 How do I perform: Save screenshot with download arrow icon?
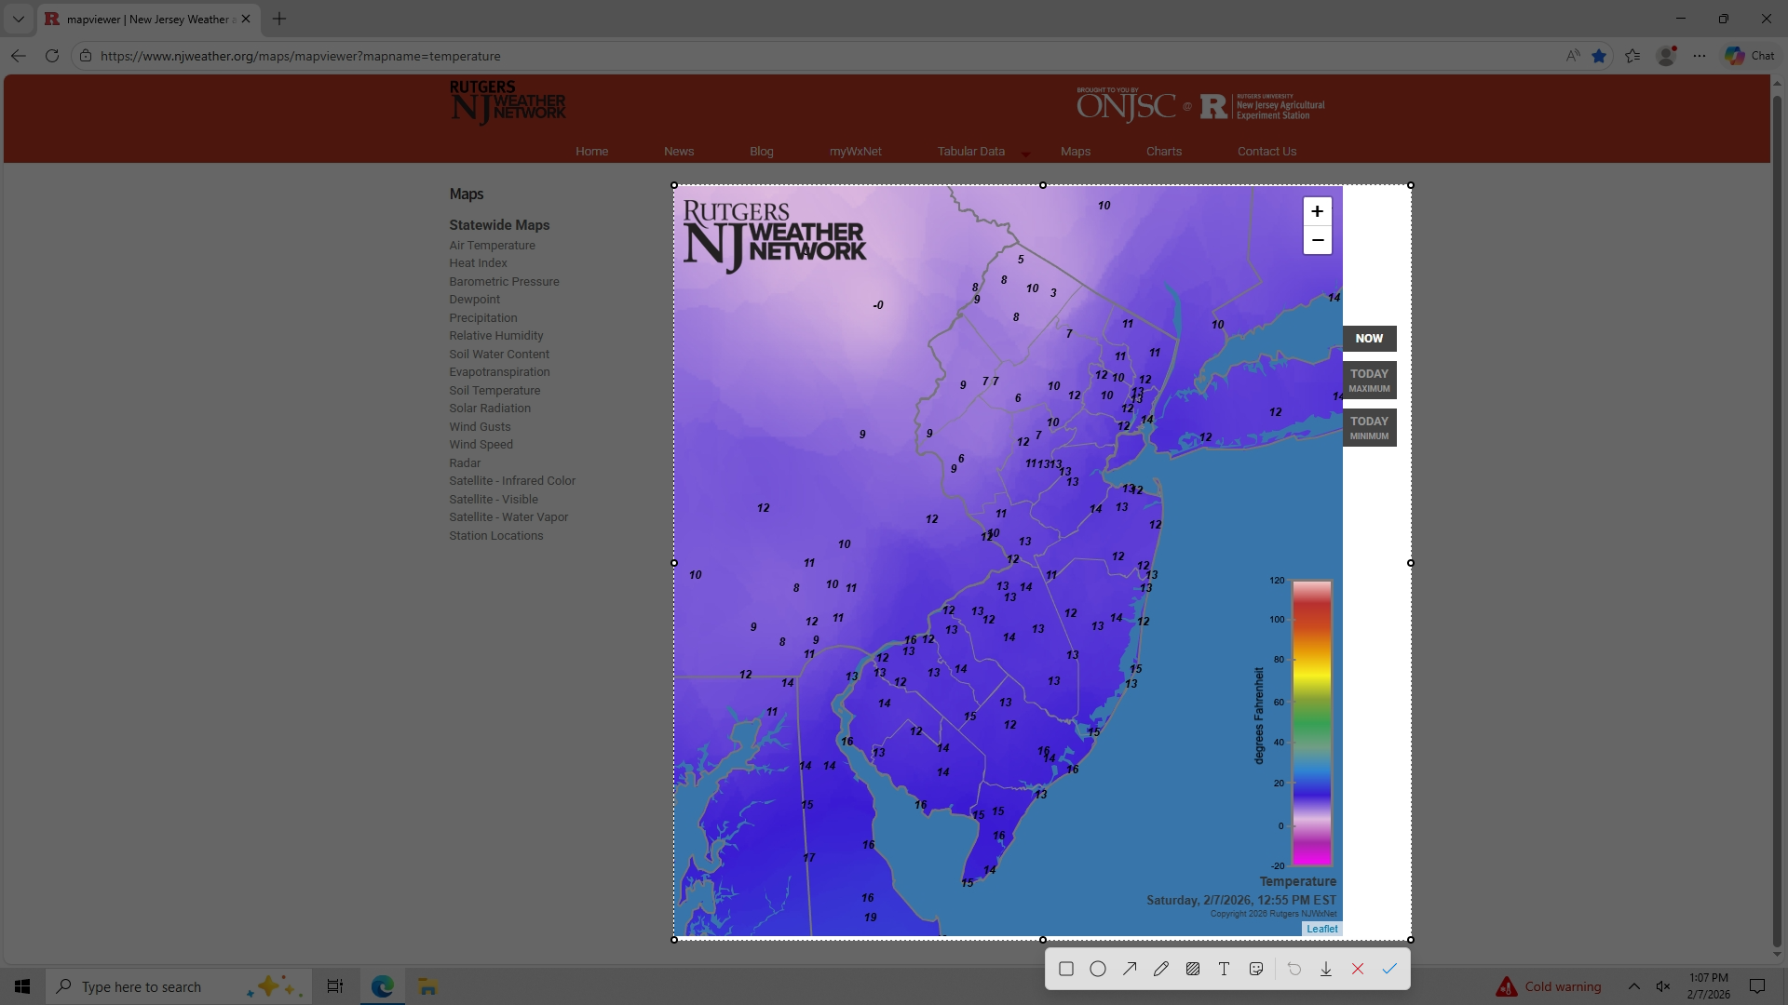click(1326, 969)
